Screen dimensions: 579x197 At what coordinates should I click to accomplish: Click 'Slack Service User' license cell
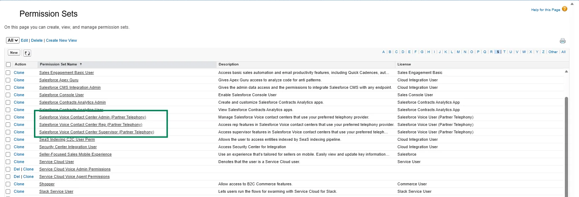(414, 191)
